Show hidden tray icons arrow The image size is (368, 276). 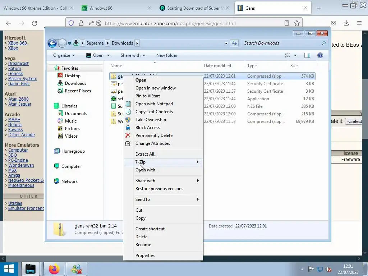(302, 269)
